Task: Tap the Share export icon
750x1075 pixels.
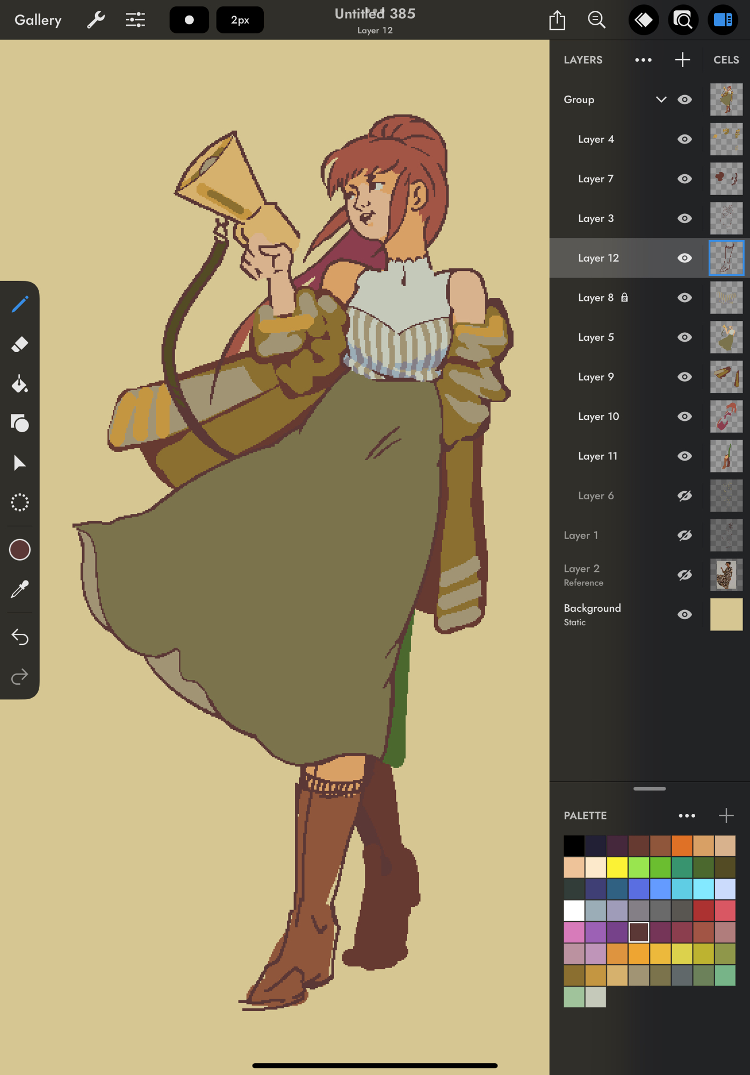Action: tap(557, 20)
